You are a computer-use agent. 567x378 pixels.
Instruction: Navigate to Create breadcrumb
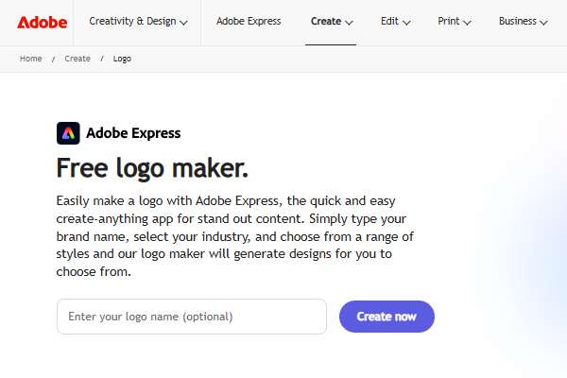point(77,59)
